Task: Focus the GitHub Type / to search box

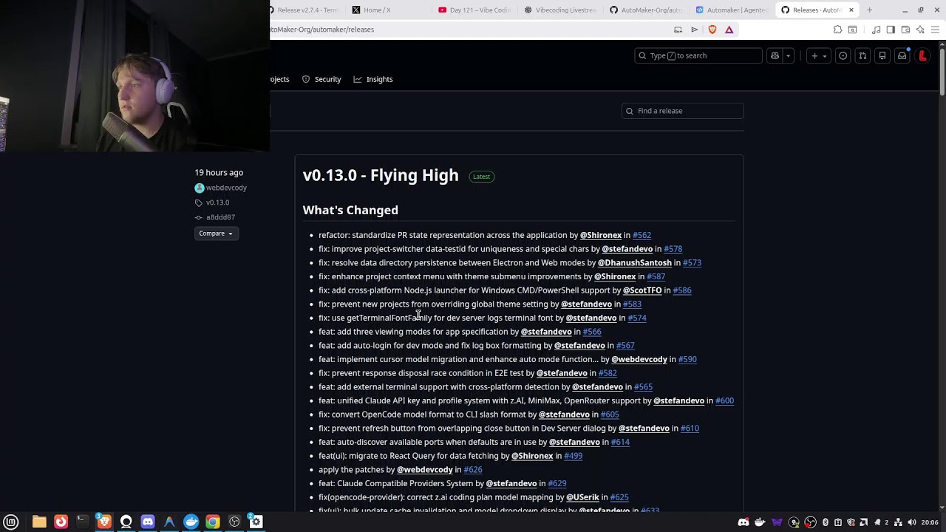Action: pyautogui.click(x=698, y=55)
